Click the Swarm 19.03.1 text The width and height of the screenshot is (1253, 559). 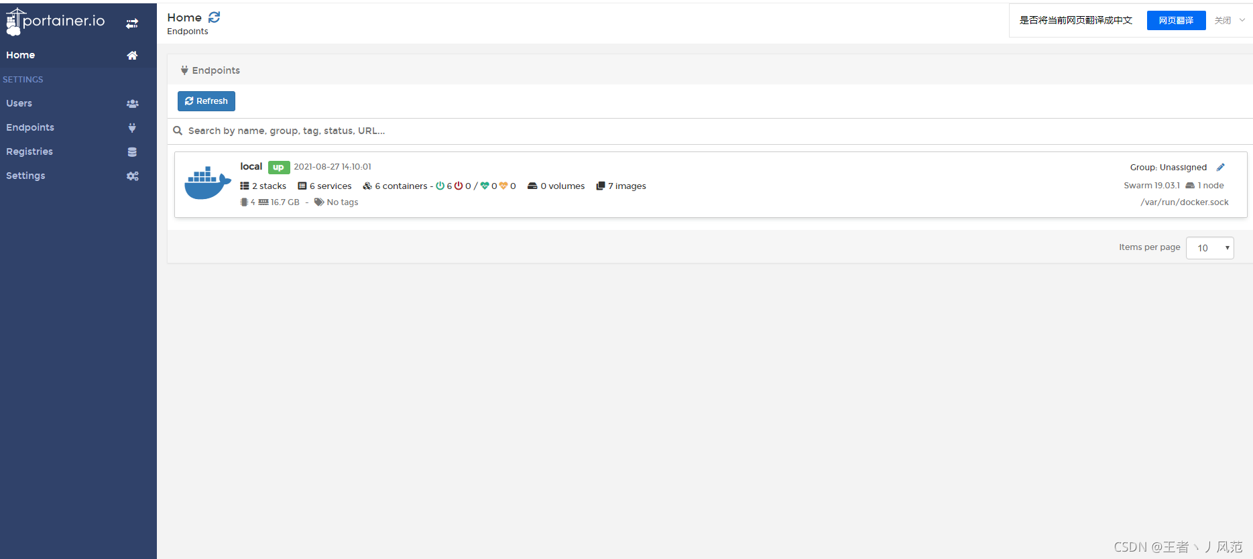pos(1152,186)
